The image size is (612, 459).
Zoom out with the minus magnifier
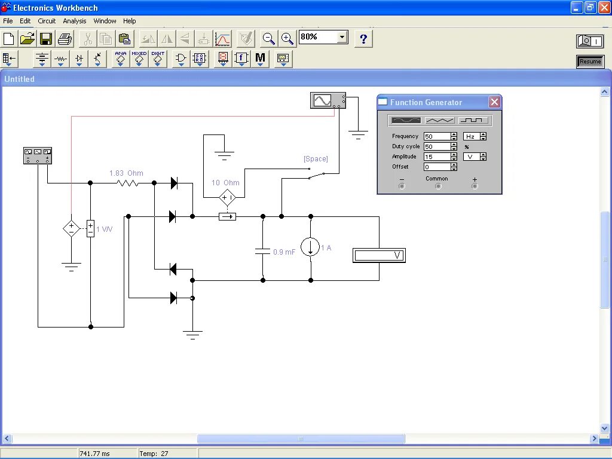coord(268,39)
